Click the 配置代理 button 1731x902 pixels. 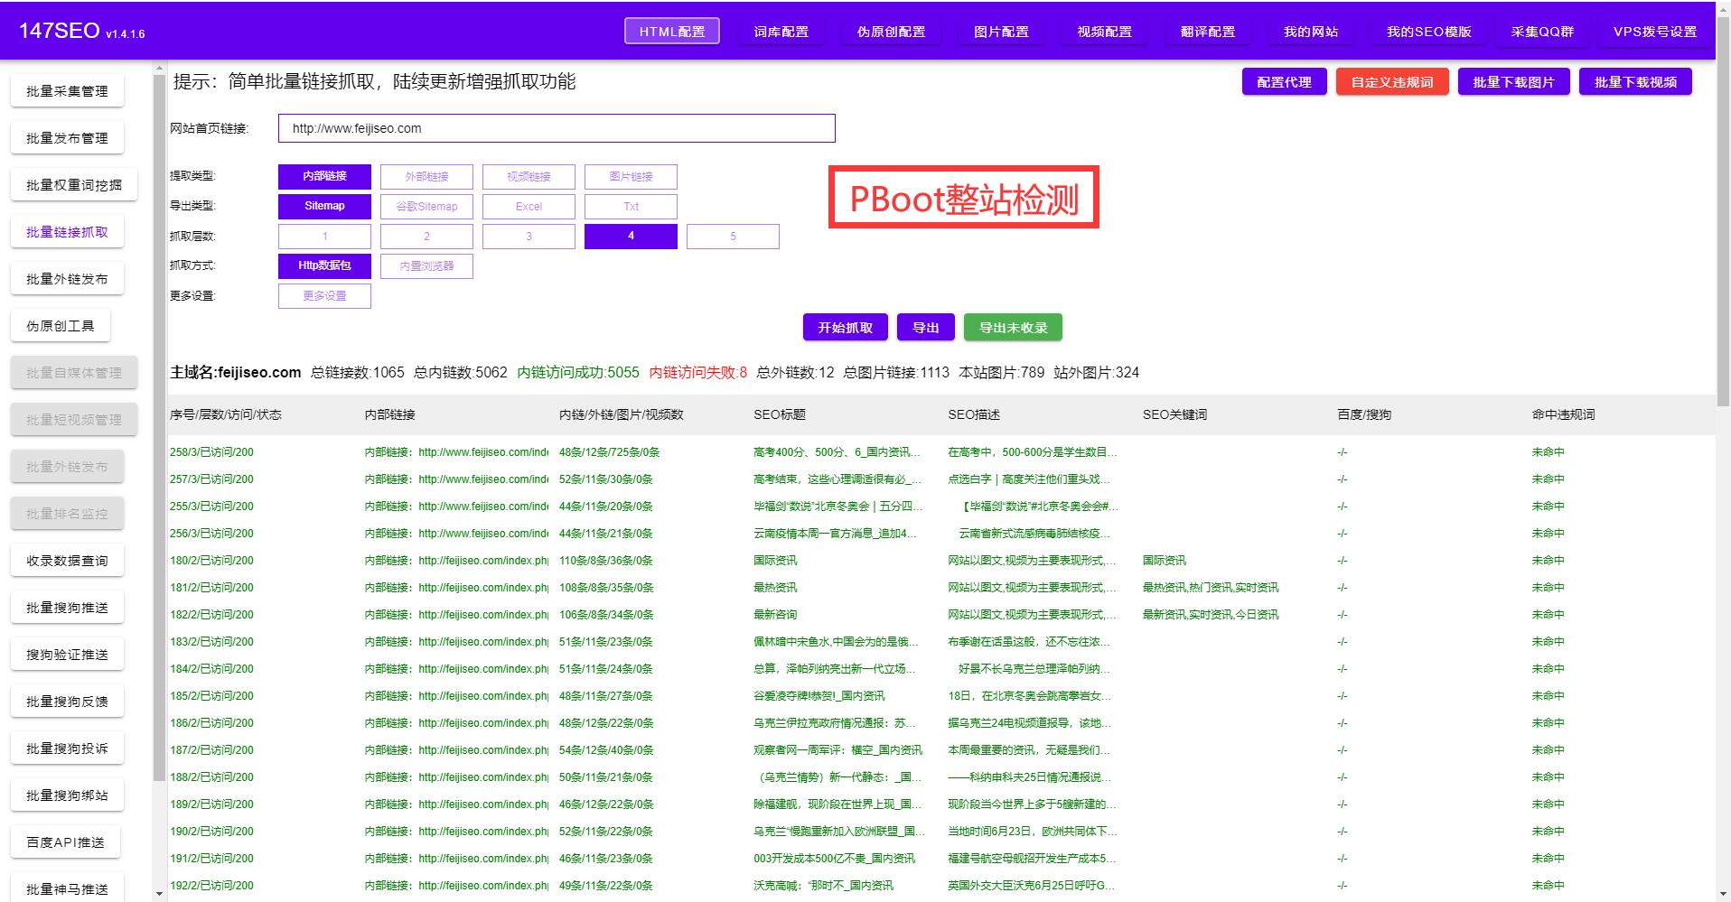[x=1284, y=82]
